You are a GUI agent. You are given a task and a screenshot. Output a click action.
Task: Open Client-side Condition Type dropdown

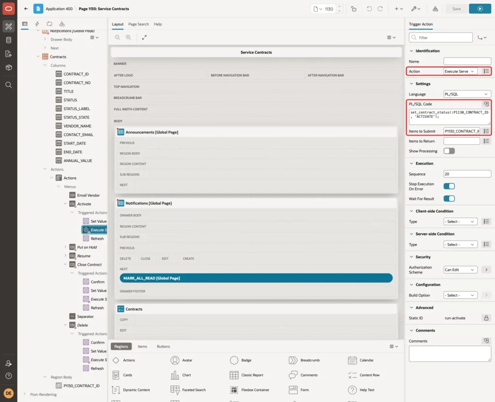(460, 221)
